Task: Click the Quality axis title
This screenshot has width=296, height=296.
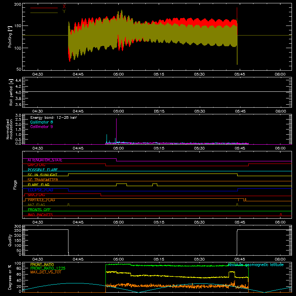Action: coord(10,240)
